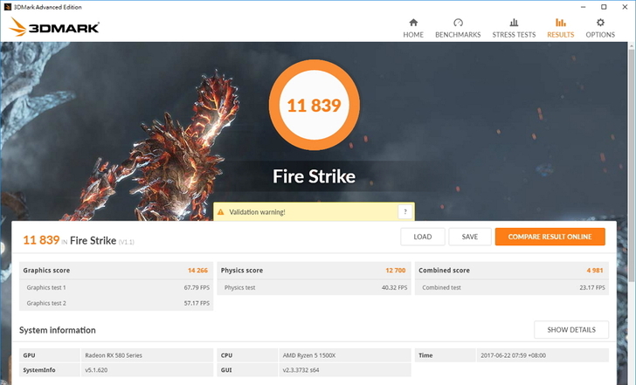Open validation warning help question mark
The image size is (636, 385).
coord(404,212)
